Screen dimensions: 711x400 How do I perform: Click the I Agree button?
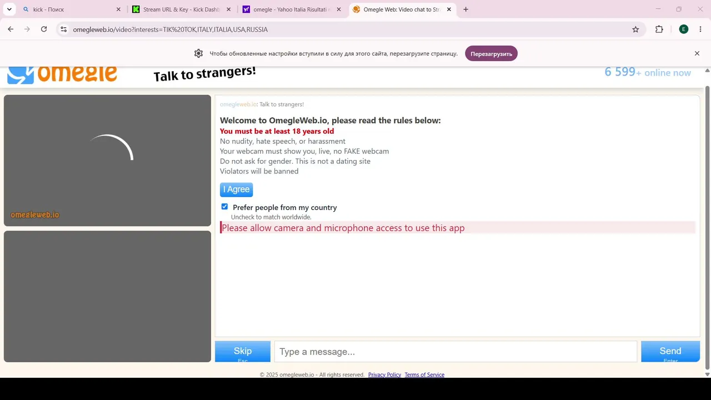pyautogui.click(x=236, y=189)
